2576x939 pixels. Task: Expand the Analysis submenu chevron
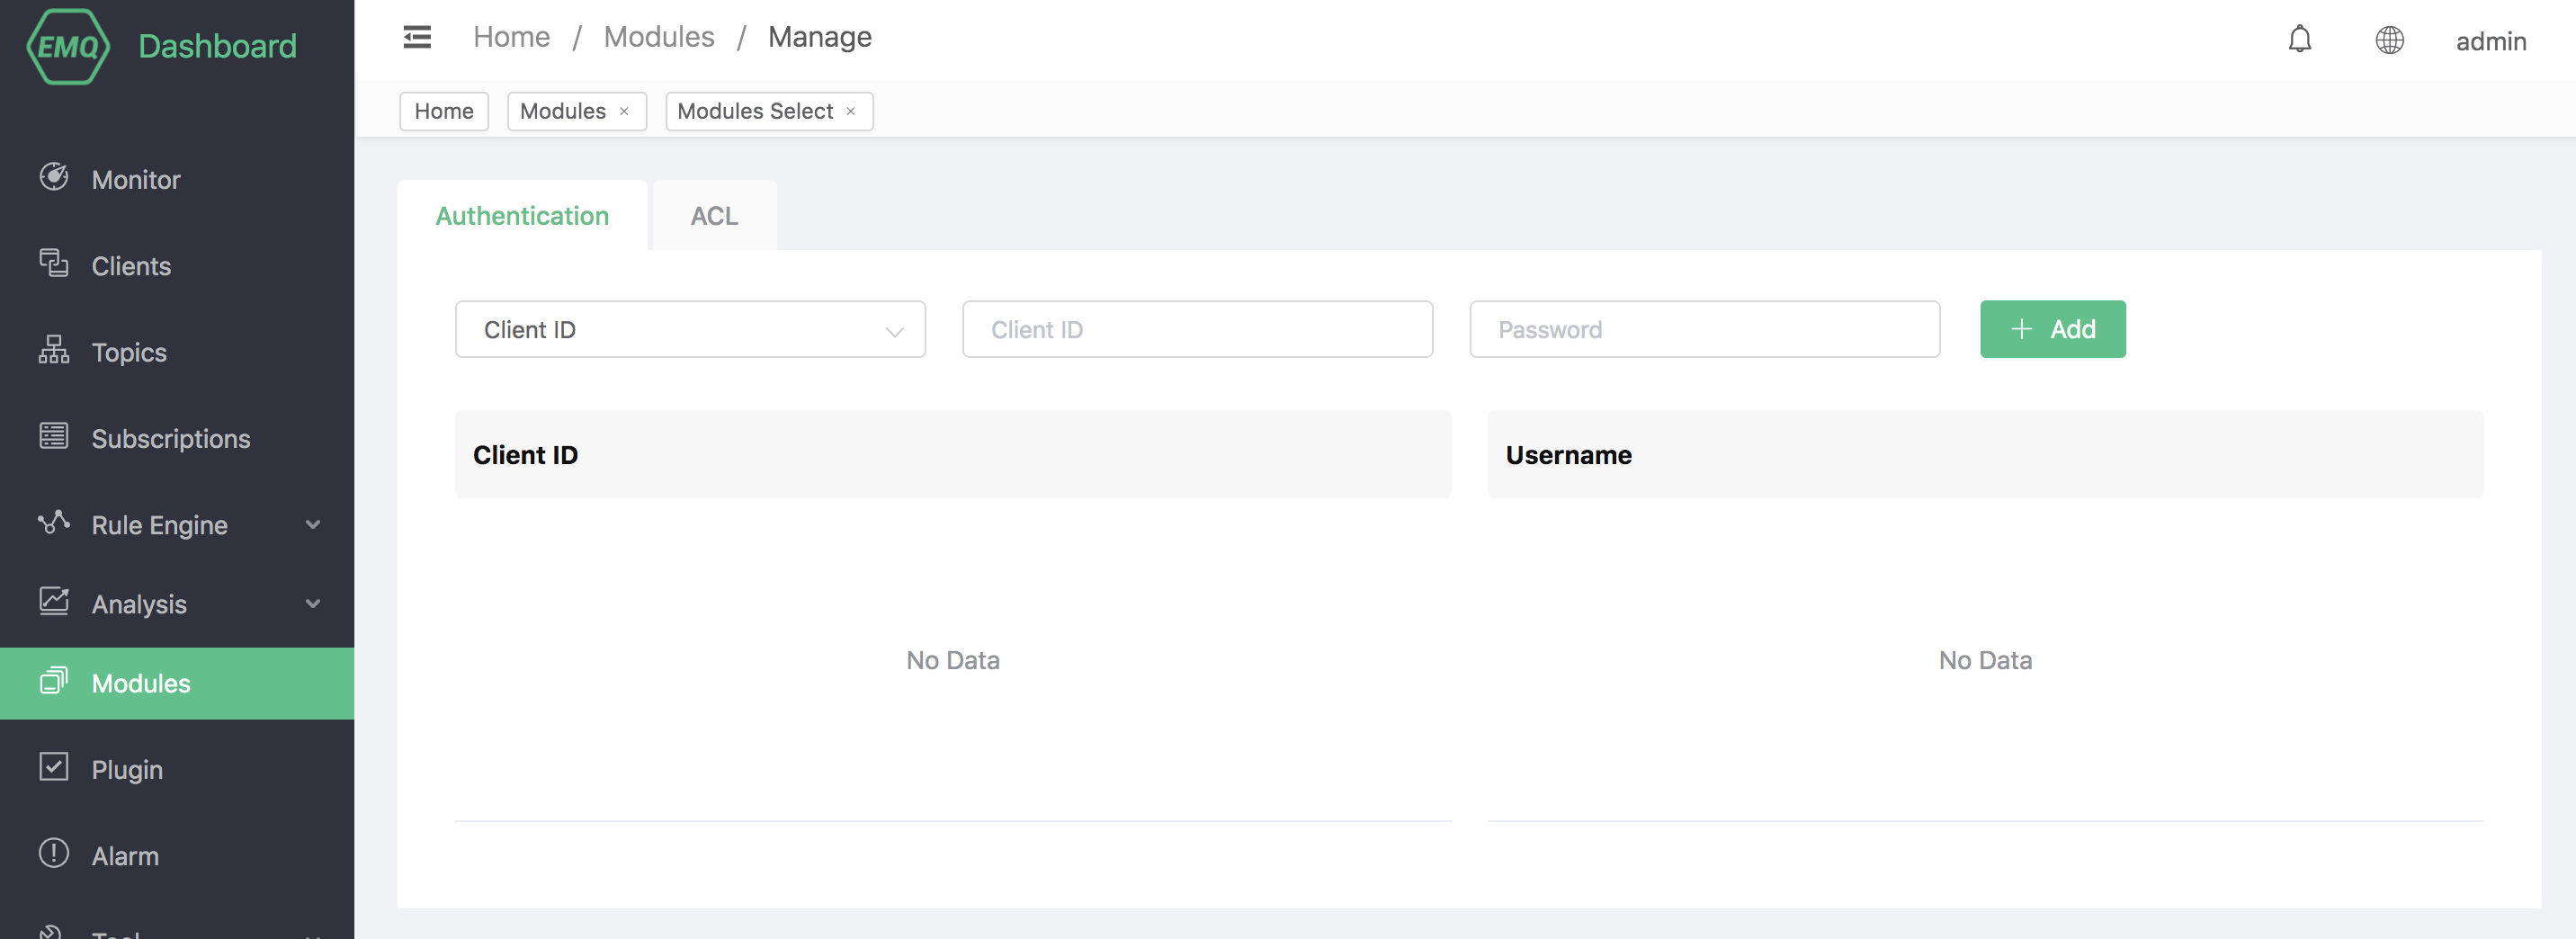coord(313,603)
